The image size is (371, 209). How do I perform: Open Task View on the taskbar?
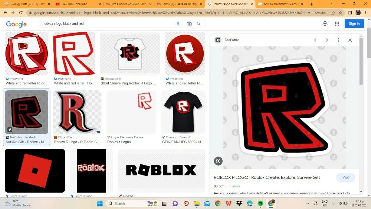pos(164,203)
